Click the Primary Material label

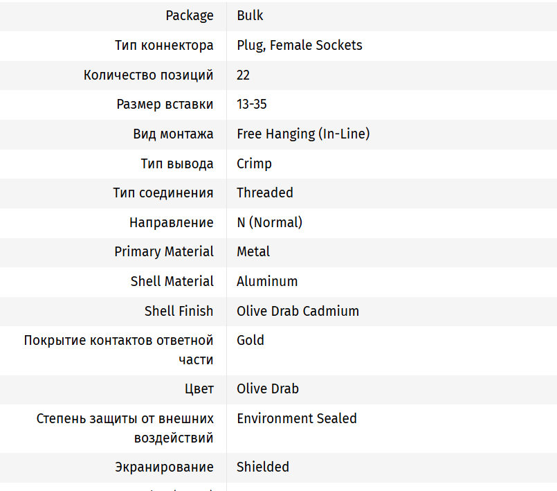pyautogui.click(x=164, y=251)
